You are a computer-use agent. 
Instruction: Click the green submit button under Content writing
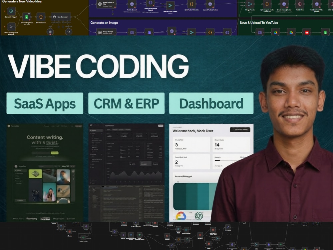[x=55, y=153]
